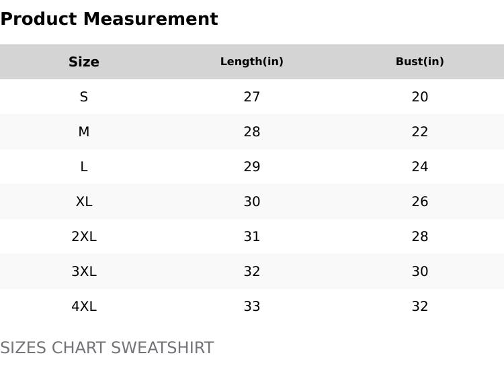Screen dimensions: 504x372
Task: Click the SIZES CHART SWEATSHIRT caption
Action: pos(107,348)
